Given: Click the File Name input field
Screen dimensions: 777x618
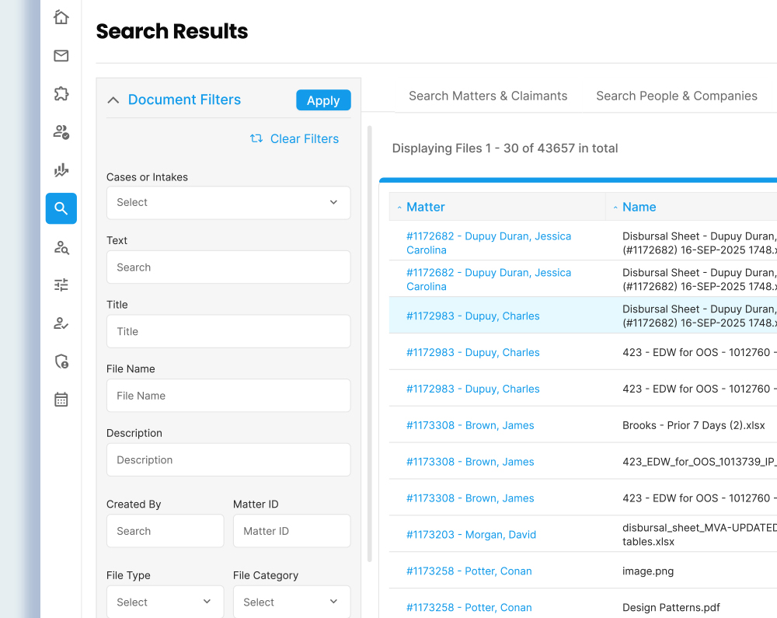Looking at the screenshot, I should coord(228,396).
